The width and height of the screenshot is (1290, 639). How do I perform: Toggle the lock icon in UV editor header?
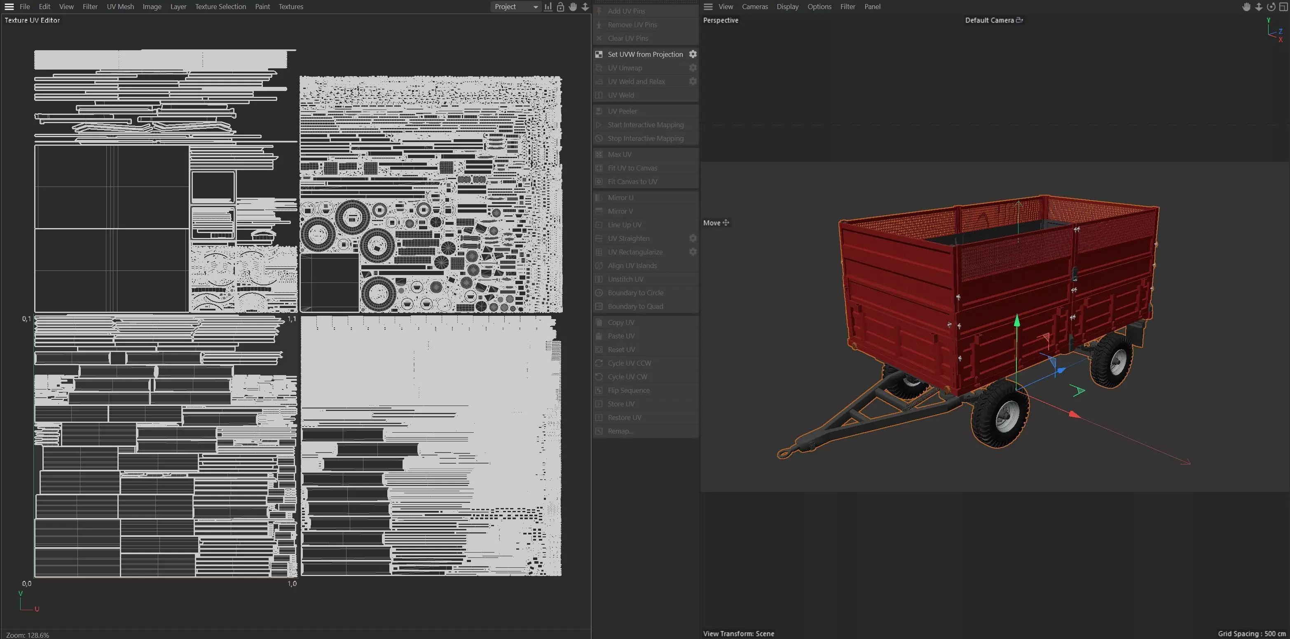560,7
